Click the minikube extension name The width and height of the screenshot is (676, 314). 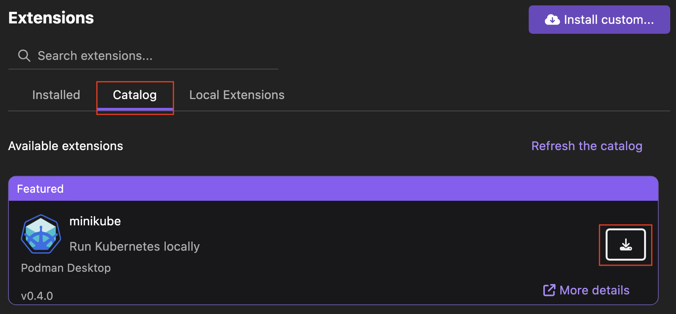coord(95,221)
